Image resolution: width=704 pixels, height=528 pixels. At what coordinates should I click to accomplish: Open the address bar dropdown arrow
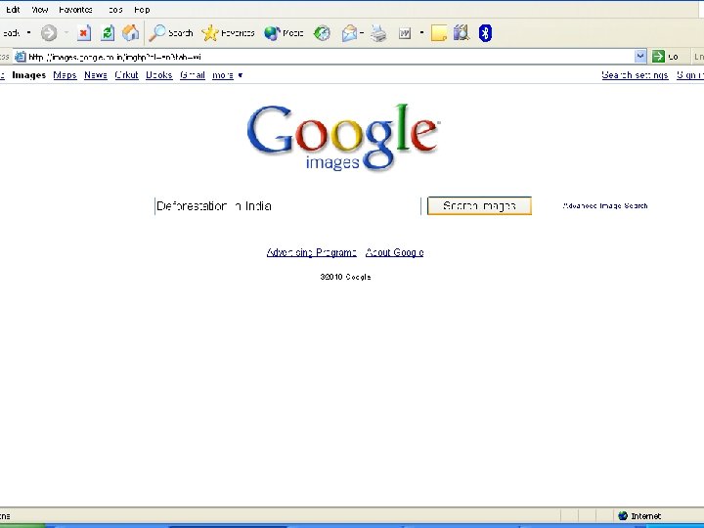click(x=640, y=56)
